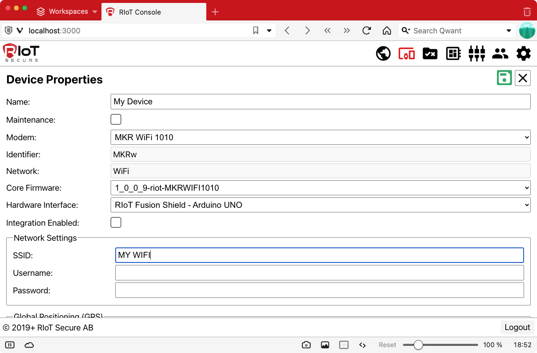Open the Modem dropdown
537x353 pixels.
tap(320, 137)
